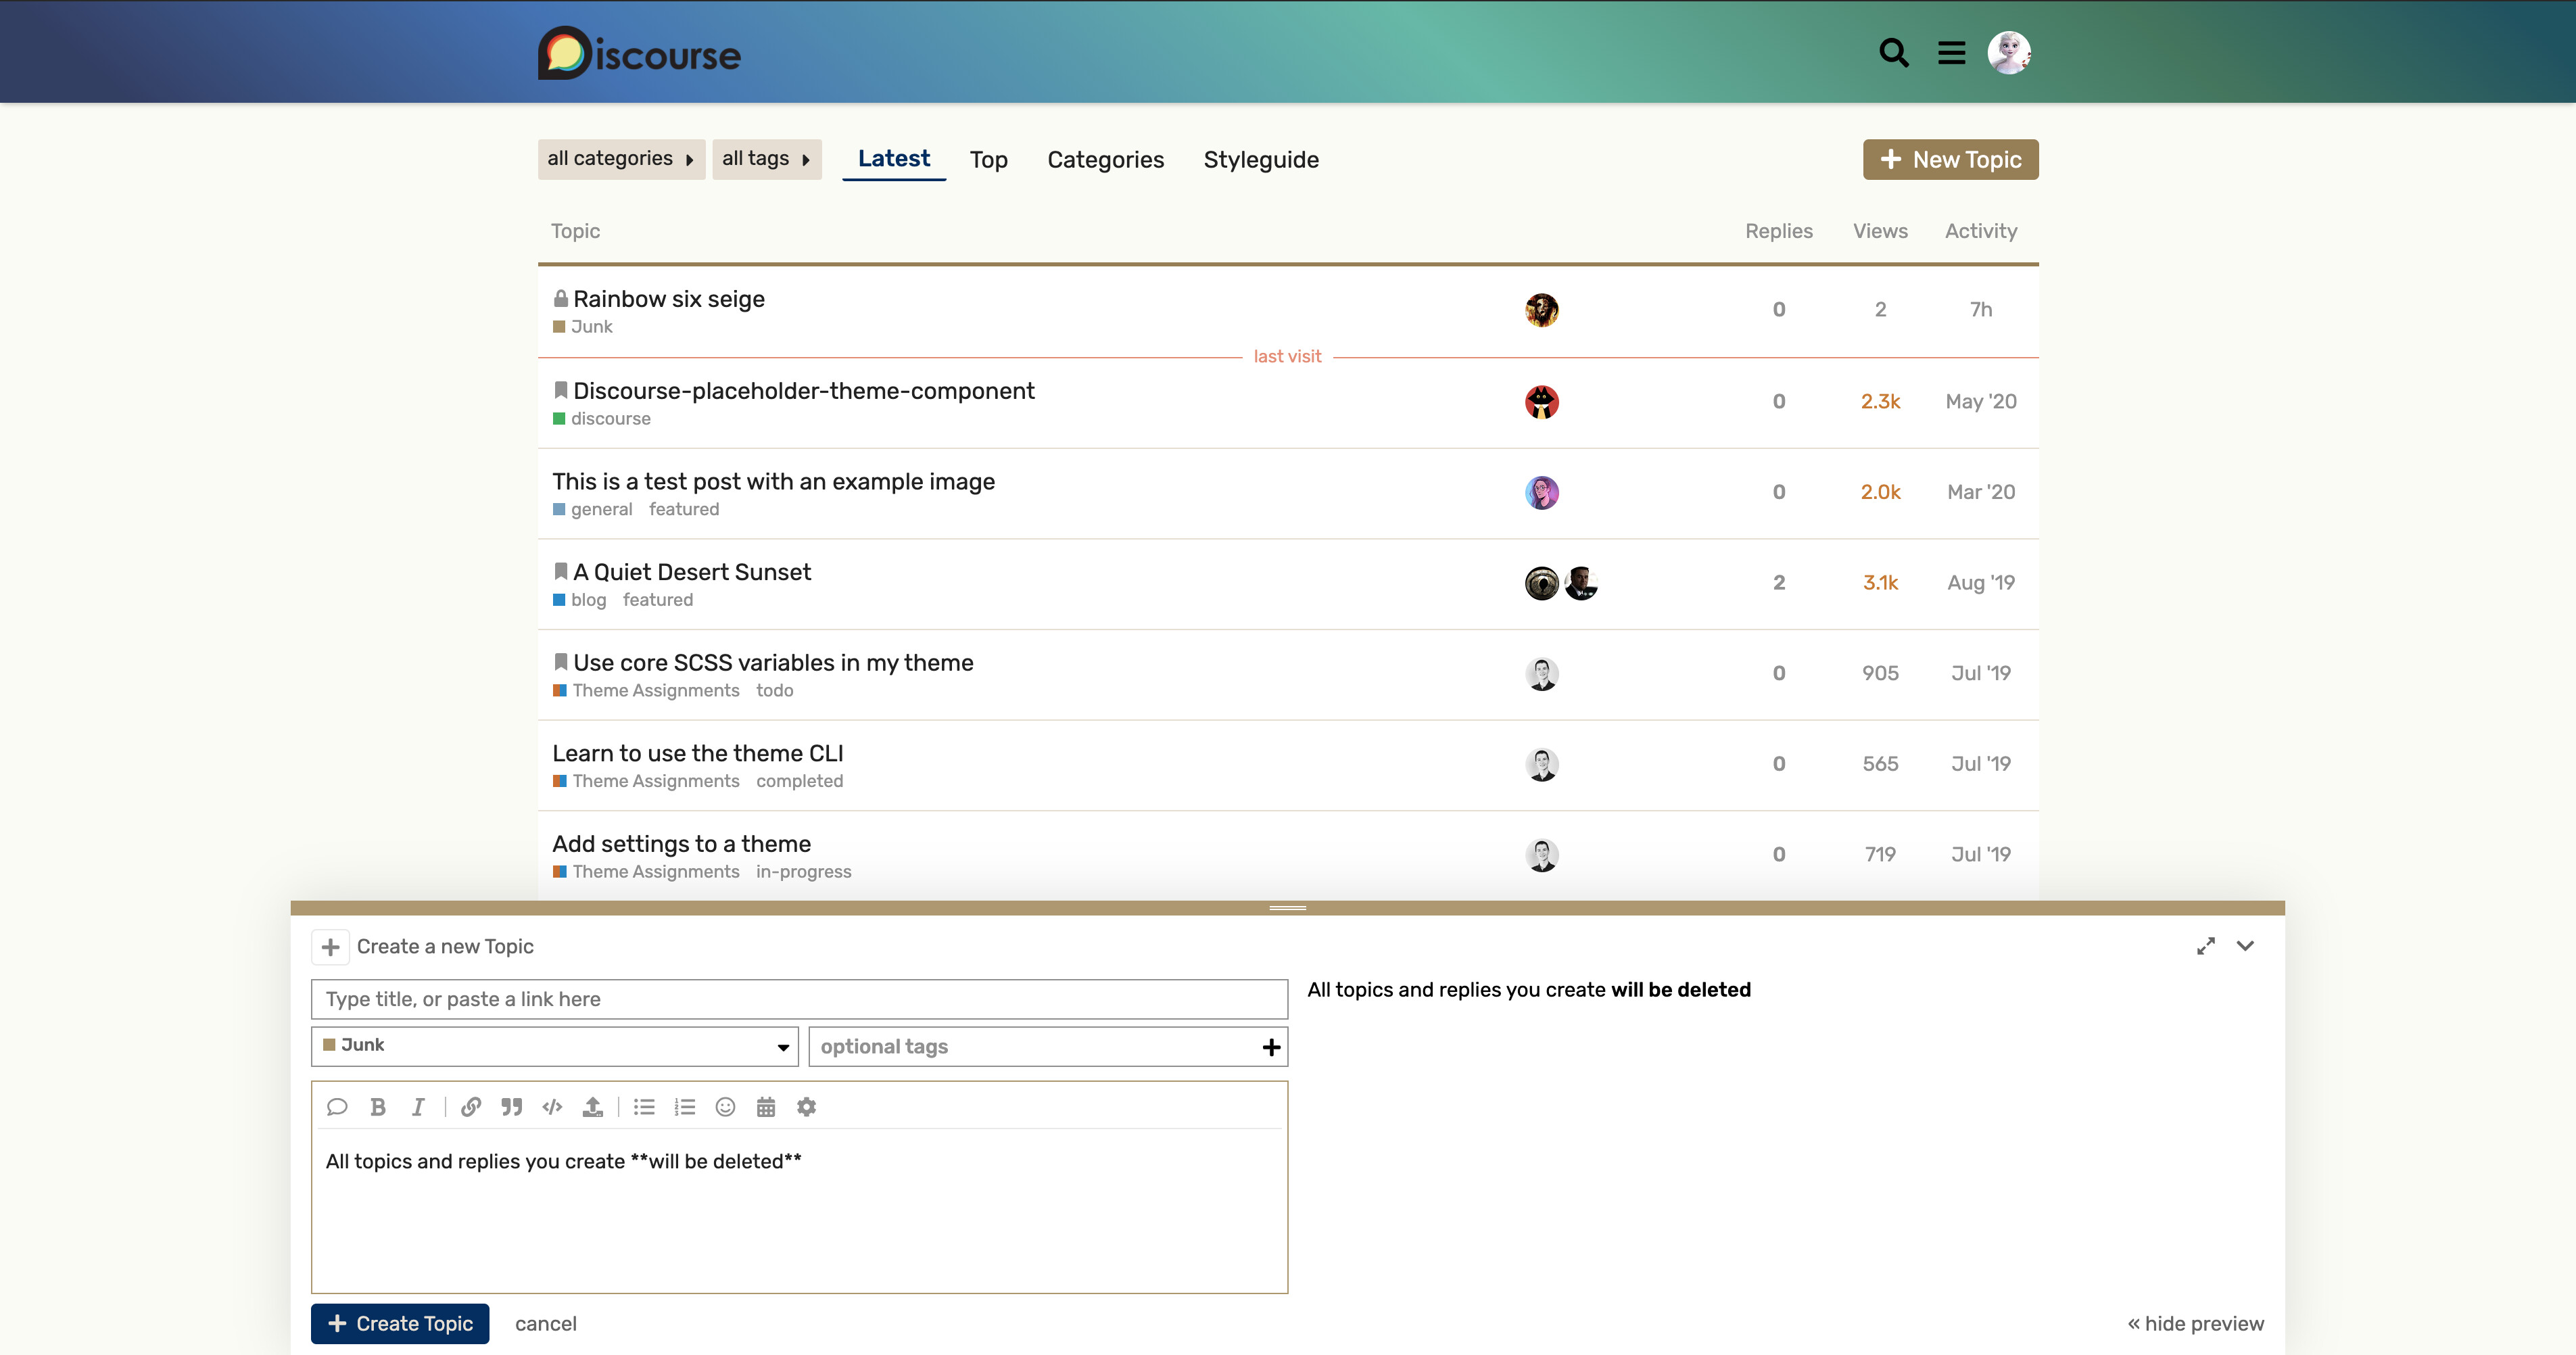Insert preformatted code with the code icon

552,1107
